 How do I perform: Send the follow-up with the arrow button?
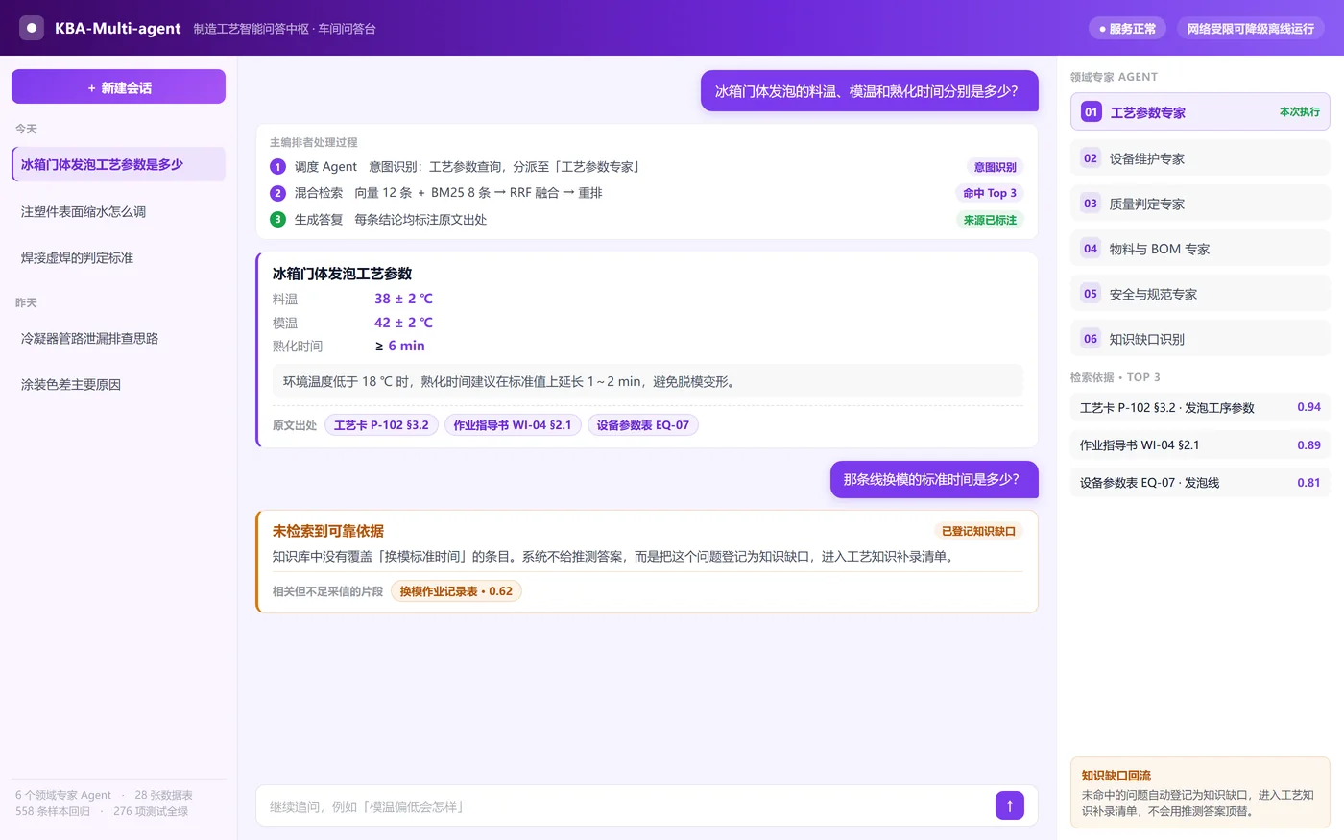(1010, 805)
